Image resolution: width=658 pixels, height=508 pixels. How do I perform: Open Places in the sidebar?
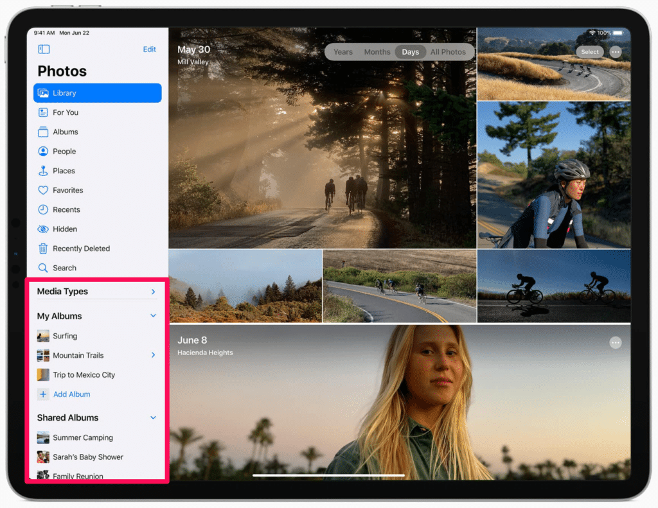[64, 171]
